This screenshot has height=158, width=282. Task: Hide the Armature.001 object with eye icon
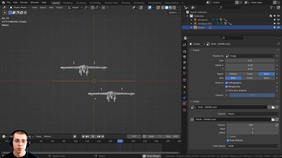(x=278, y=24)
